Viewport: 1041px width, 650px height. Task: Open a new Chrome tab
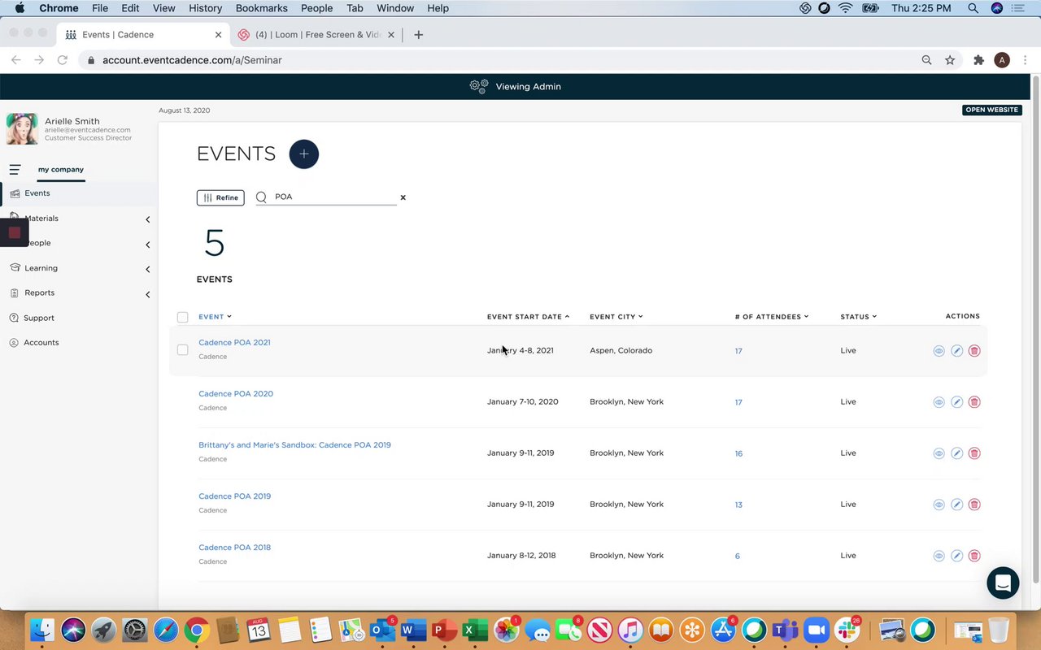(x=418, y=35)
